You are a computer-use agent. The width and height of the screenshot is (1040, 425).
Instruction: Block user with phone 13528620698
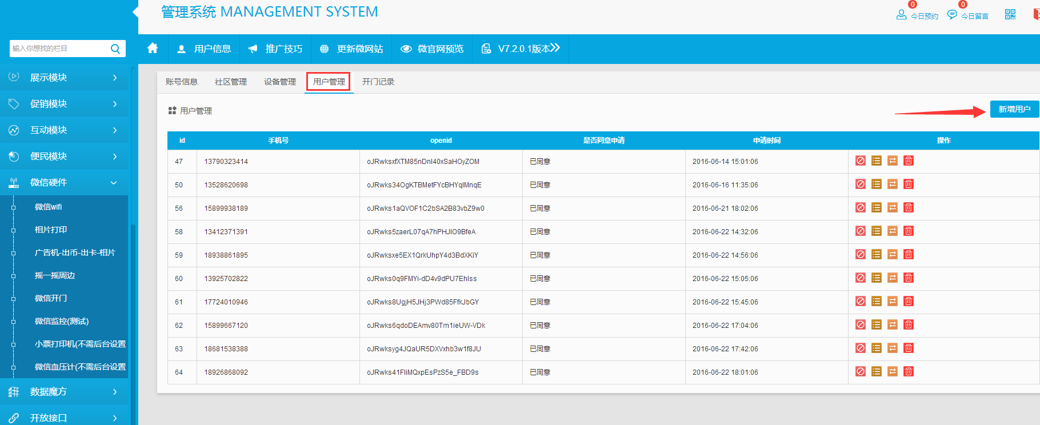[861, 184]
